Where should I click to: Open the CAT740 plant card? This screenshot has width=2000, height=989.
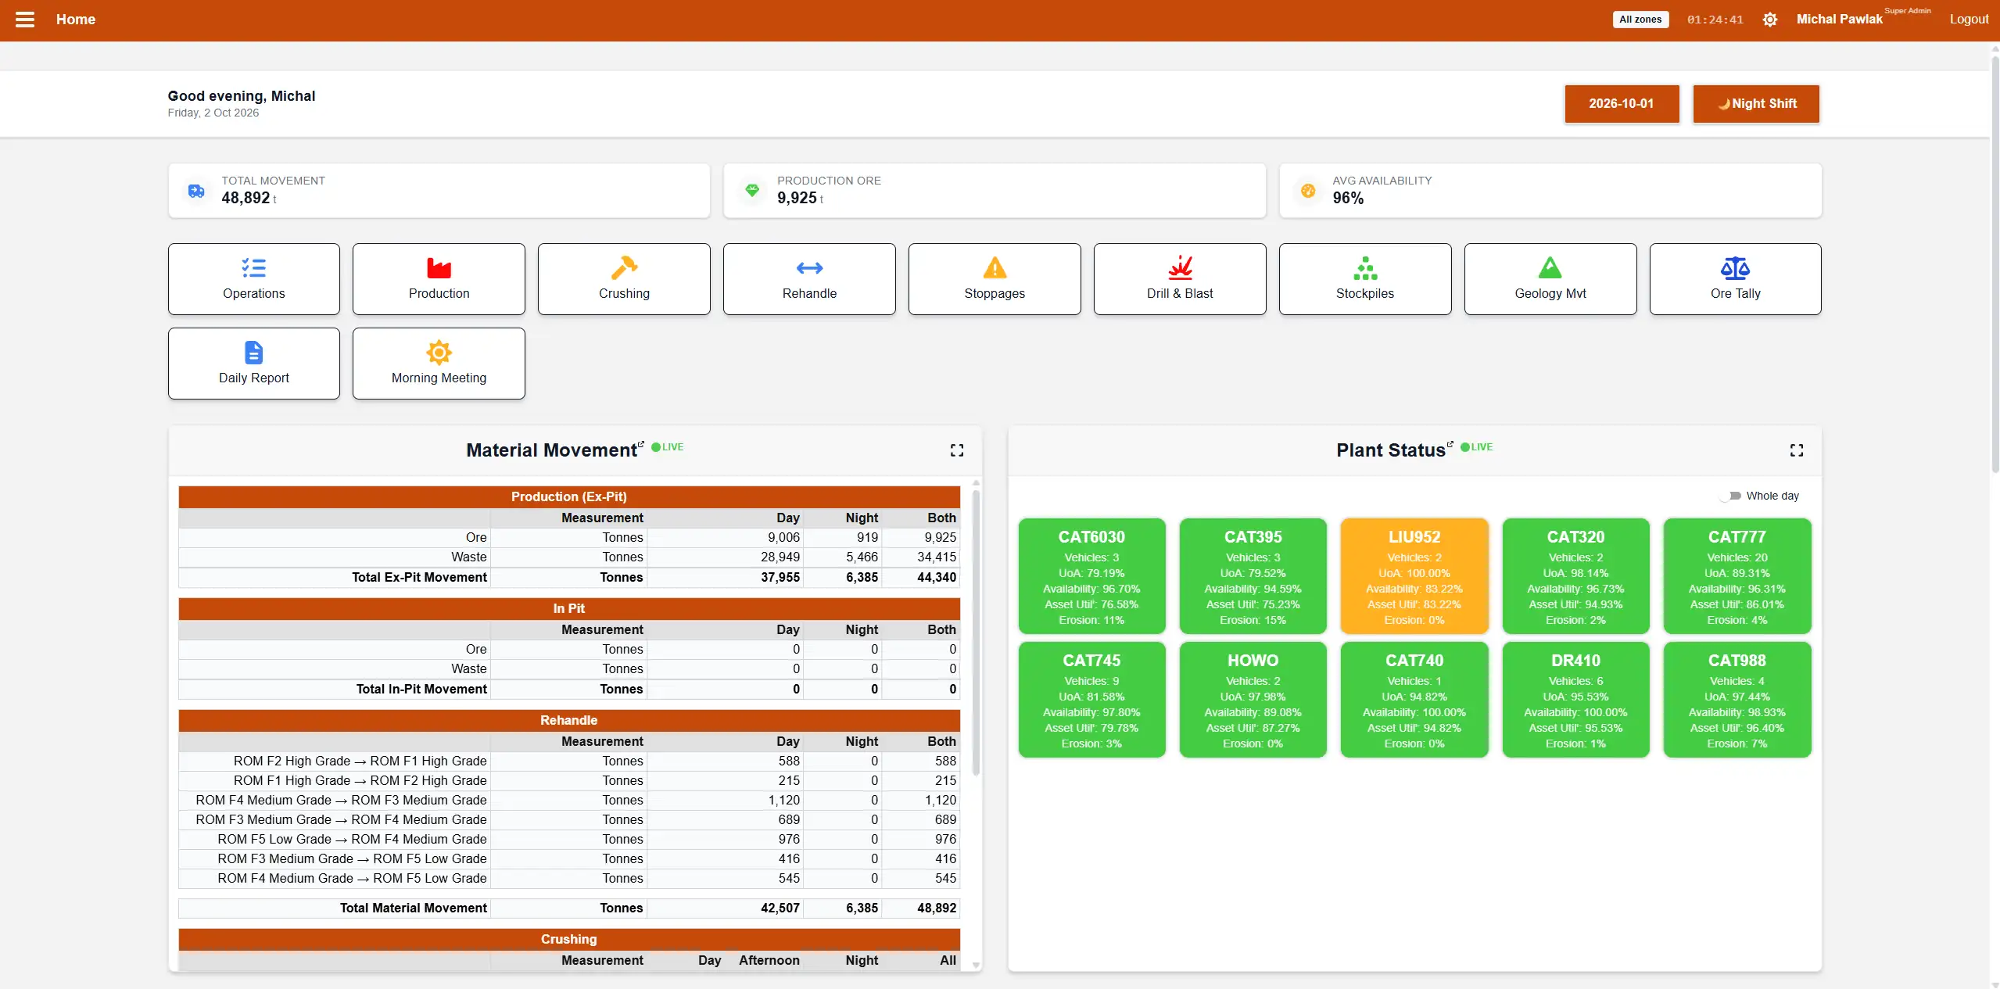tap(1414, 700)
